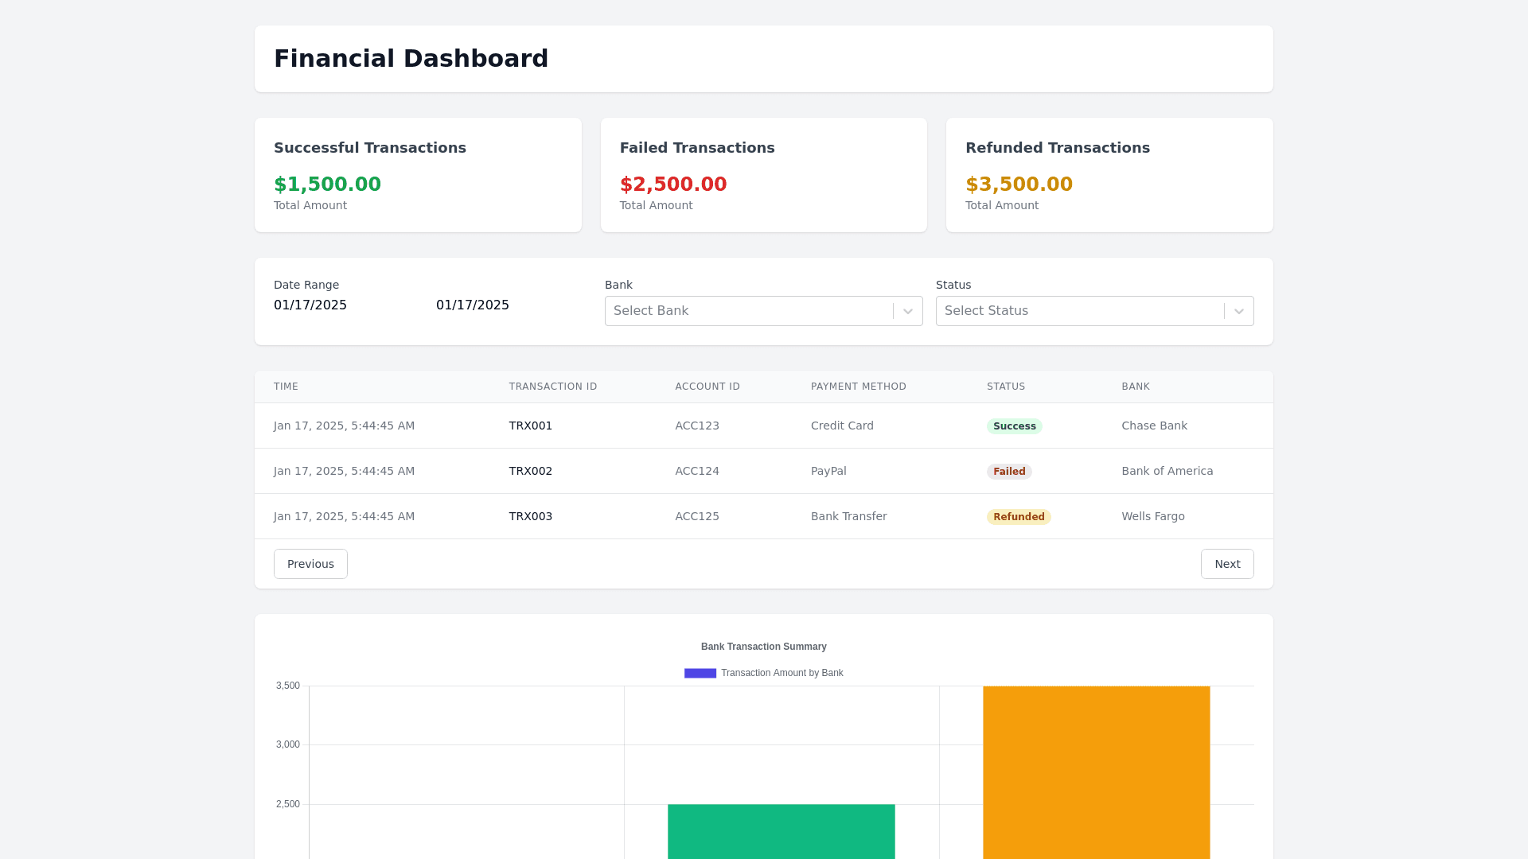Select transaction TRX002
This screenshot has width=1528, height=859.
[530, 471]
